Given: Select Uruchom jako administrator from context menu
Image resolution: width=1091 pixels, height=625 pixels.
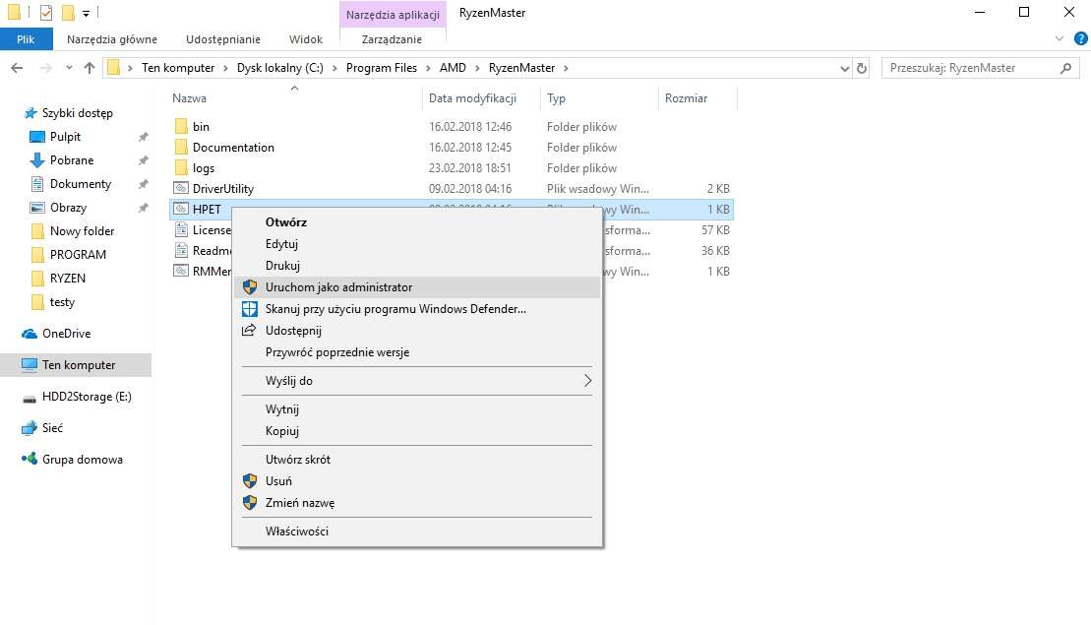Looking at the screenshot, I should (338, 287).
